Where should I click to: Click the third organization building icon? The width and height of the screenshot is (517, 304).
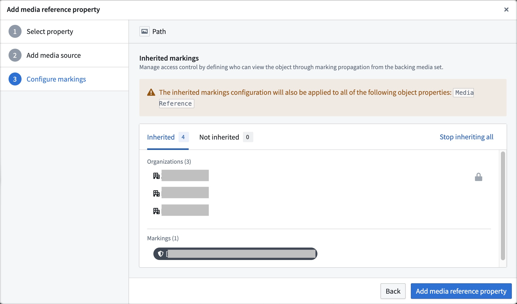156,211
